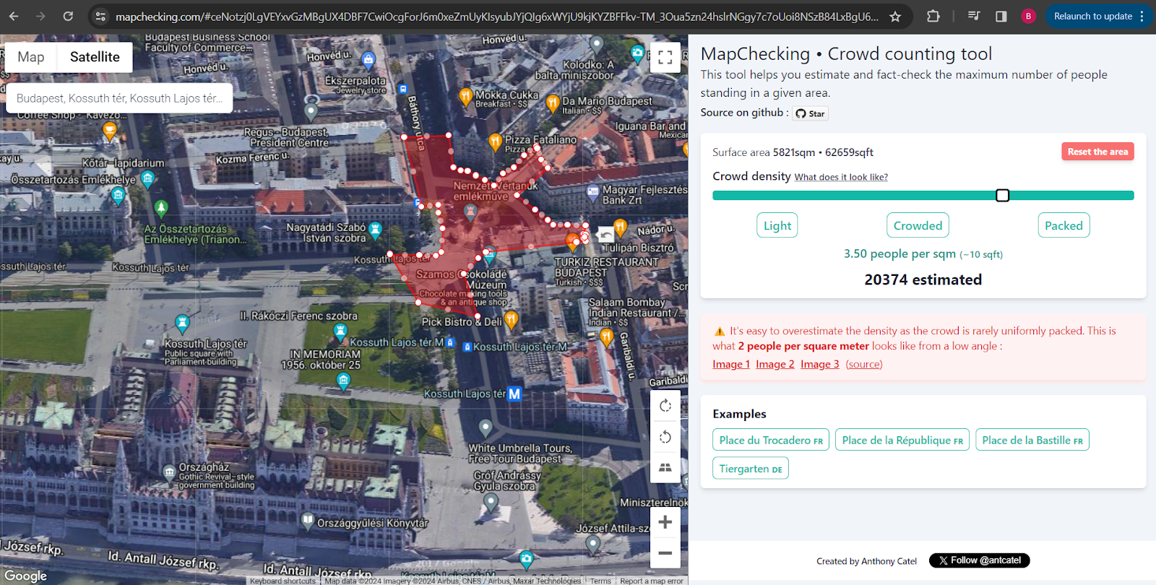Click the crowd density slider handle
This screenshot has width=1156, height=585.
(x=1002, y=196)
